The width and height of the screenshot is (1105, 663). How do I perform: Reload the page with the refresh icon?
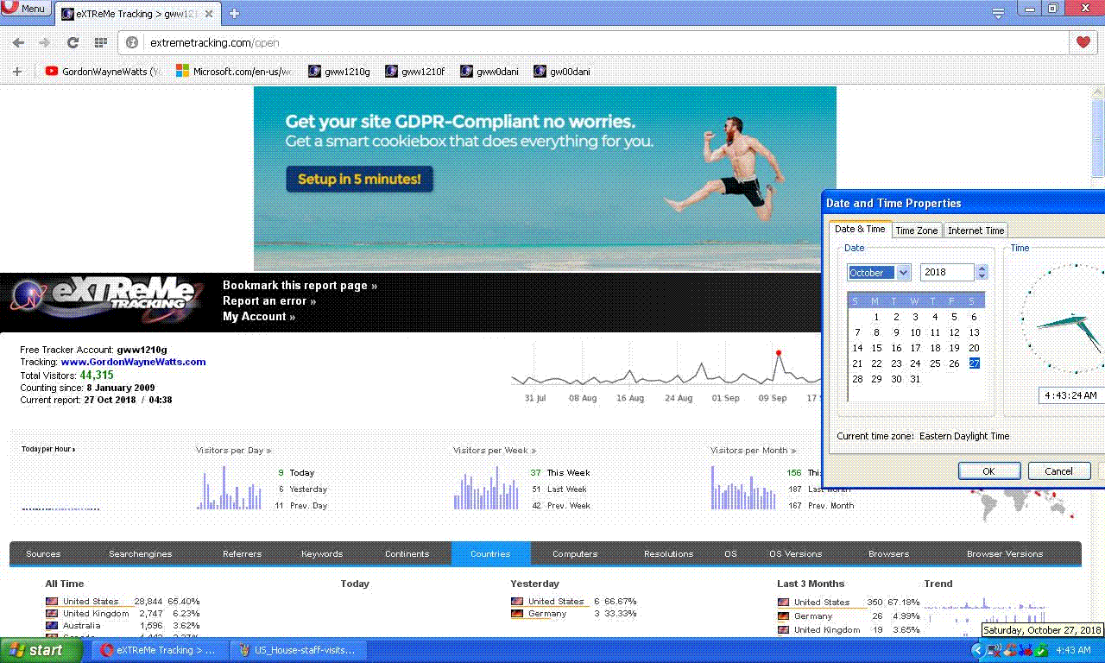[x=73, y=42]
